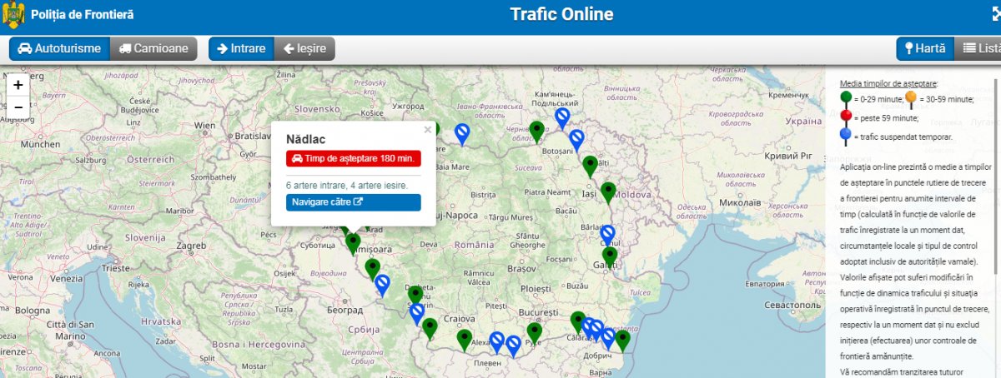Select the blue marker below Drobeta-Turnu Severin
Screen dimensions: 1001x378
click(417, 313)
